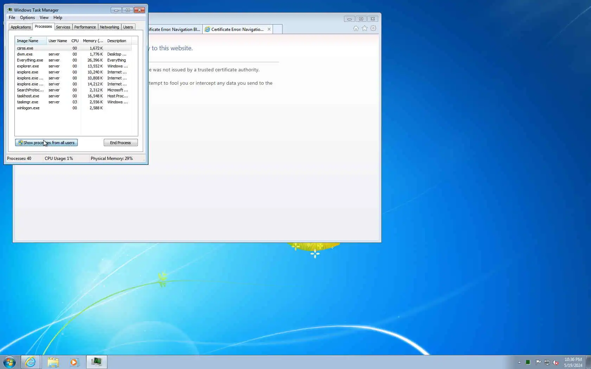Close the Internet Explorer window
The image size is (591, 369).
click(x=373, y=19)
